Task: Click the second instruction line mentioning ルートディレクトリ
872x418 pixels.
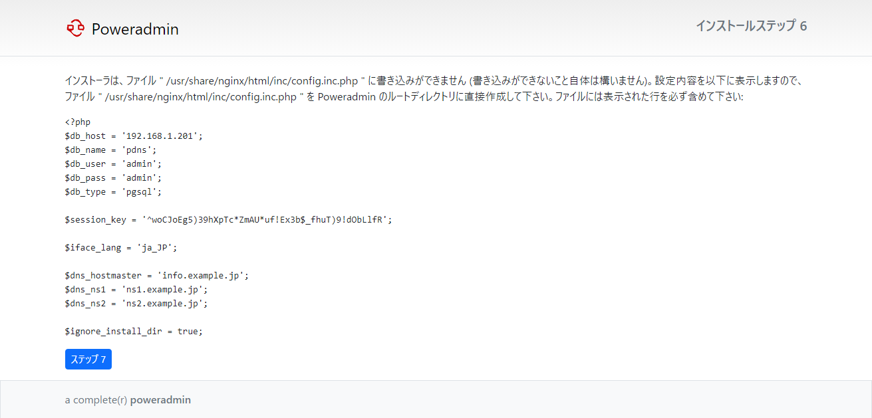Action: [x=404, y=97]
